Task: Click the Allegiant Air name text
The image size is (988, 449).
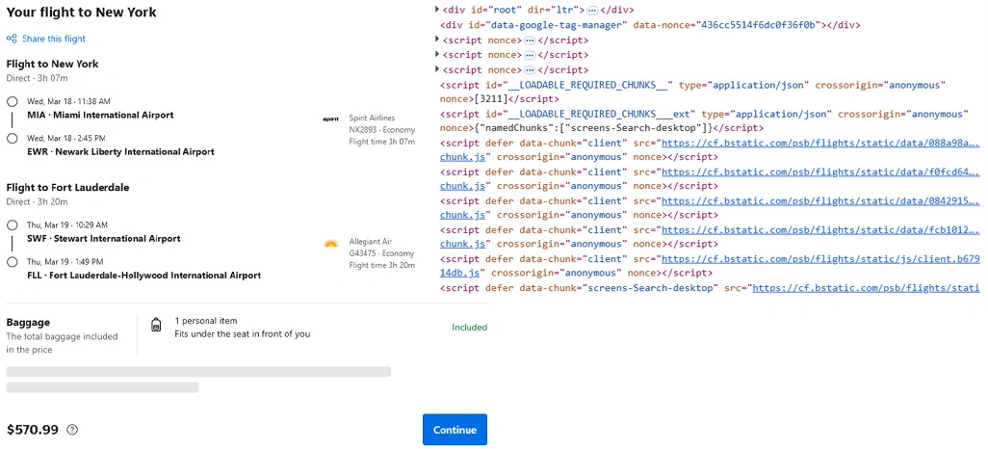Action: (x=369, y=242)
